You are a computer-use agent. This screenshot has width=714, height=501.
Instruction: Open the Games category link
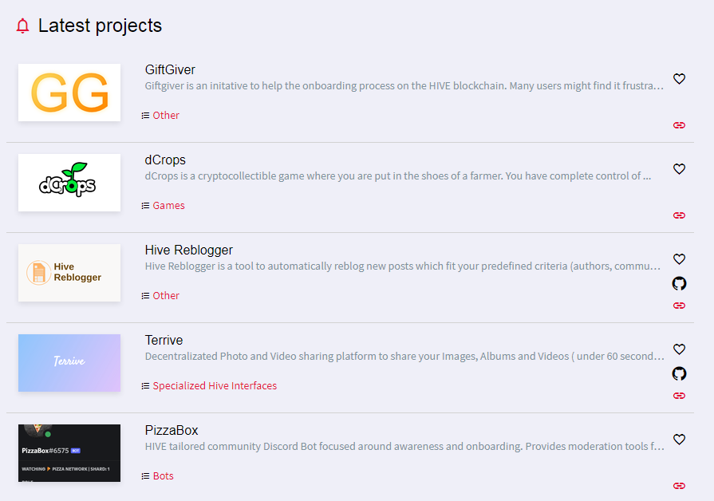(x=168, y=205)
